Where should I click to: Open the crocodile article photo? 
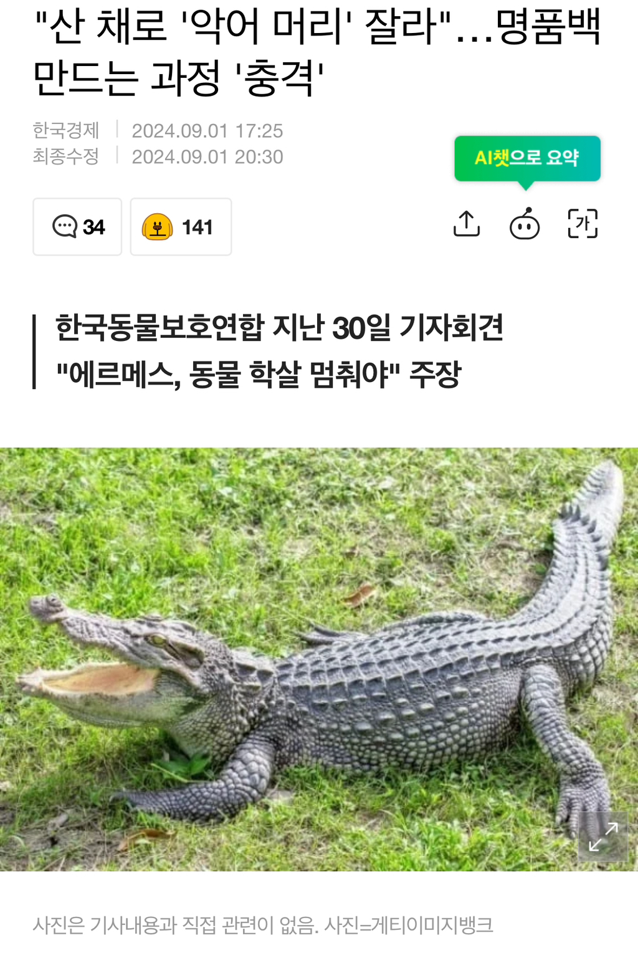(319, 659)
